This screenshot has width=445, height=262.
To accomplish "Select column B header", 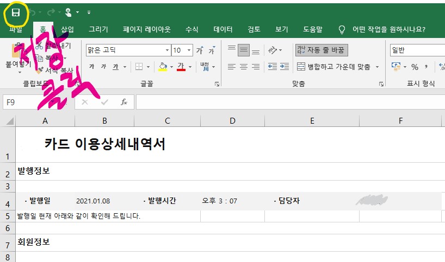I will pos(104,121).
